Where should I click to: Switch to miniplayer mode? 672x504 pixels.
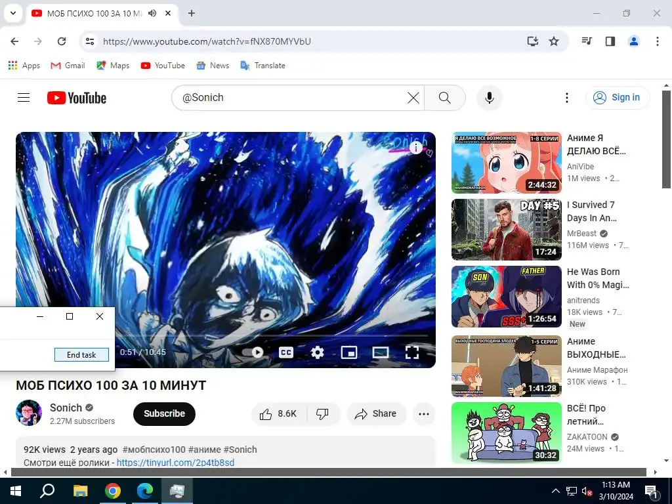(349, 352)
